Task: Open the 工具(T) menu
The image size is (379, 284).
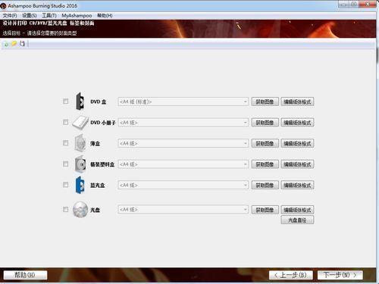Action: pos(49,16)
